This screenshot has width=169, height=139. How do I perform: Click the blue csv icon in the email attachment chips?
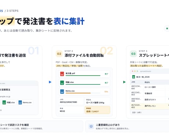pos(20,102)
